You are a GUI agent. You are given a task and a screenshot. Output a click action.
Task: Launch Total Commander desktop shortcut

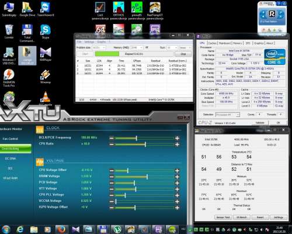(x=27, y=33)
